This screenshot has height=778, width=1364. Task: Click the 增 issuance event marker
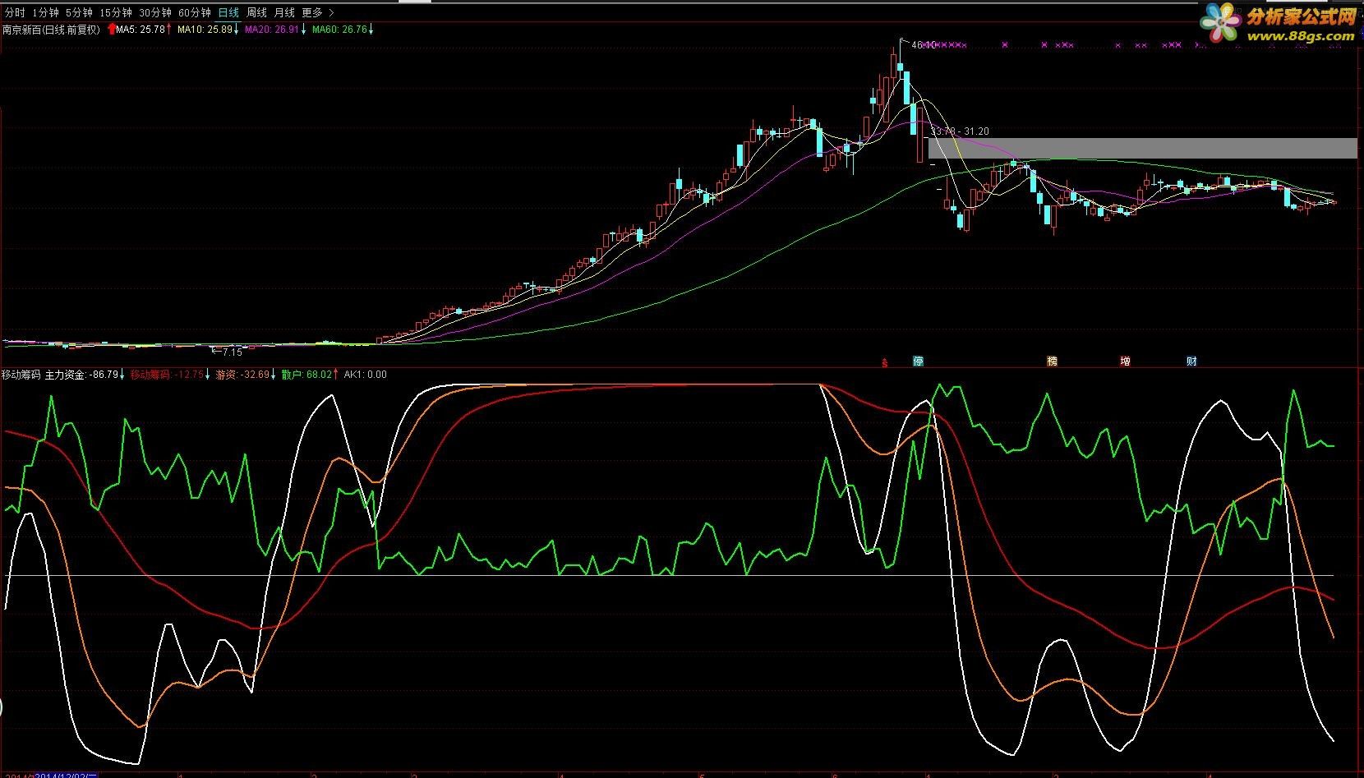[x=1124, y=361]
